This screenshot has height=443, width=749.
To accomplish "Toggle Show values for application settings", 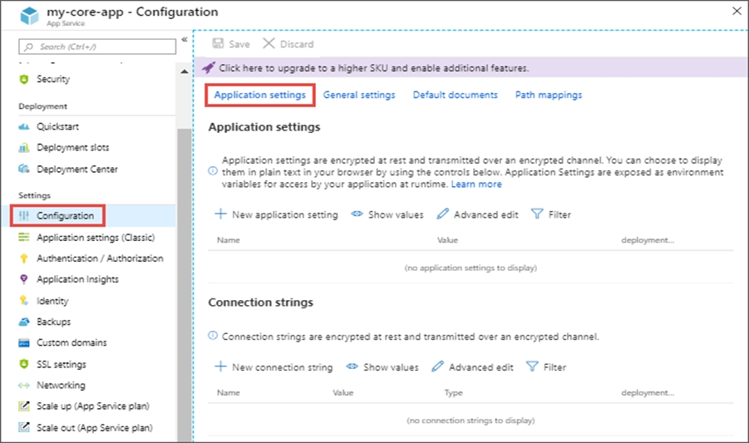I will (x=387, y=214).
